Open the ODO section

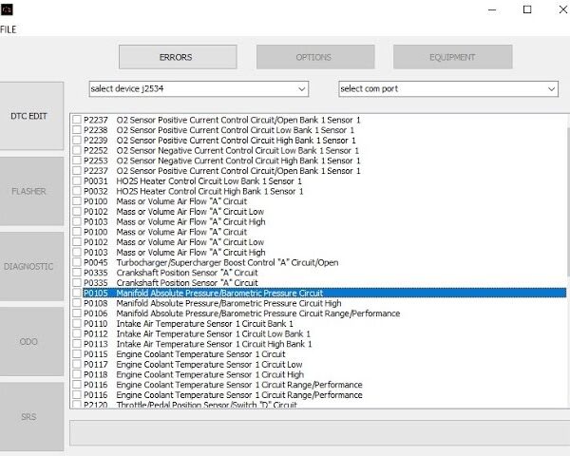click(31, 341)
